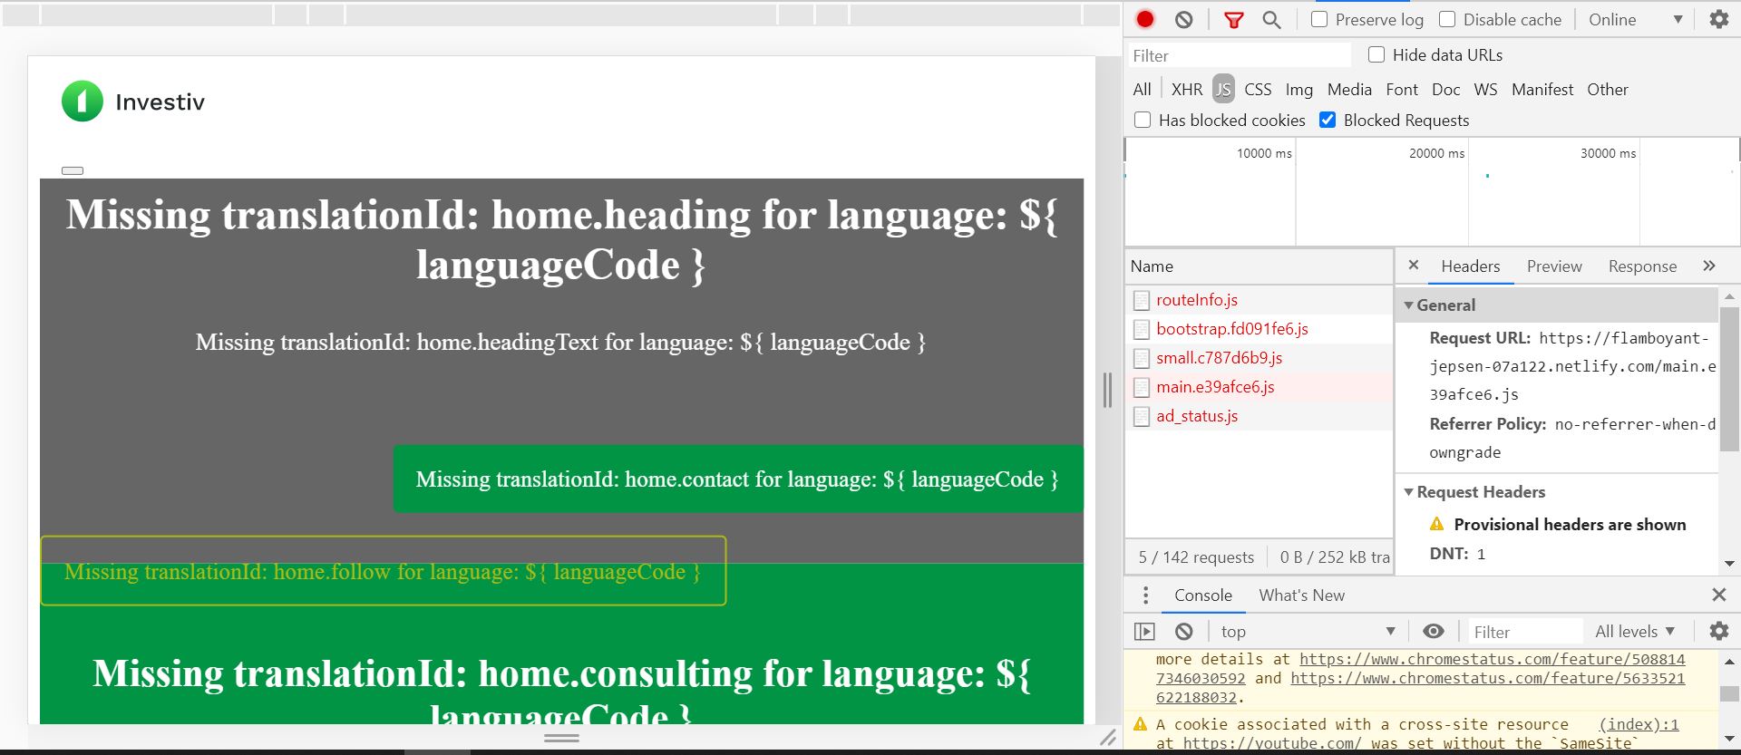Filter requests by Other

(x=1608, y=89)
